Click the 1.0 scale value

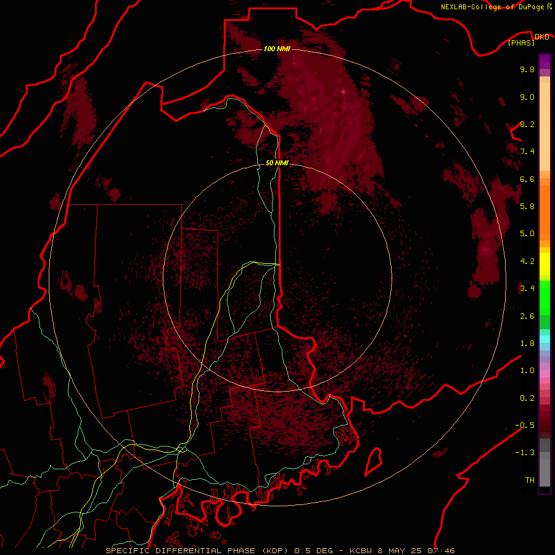pos(527,371)
